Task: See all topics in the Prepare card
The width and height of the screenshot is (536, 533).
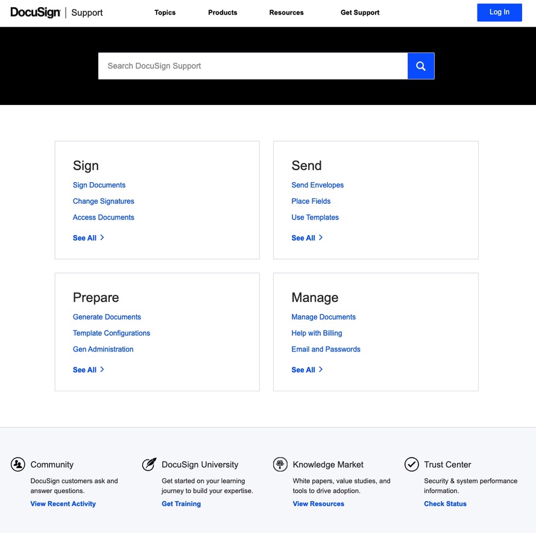Action: click(88, 370)
